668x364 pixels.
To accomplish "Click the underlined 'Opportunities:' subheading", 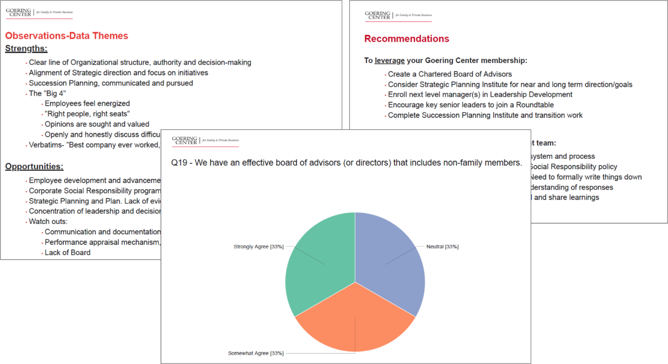I will tap(34, 167).
